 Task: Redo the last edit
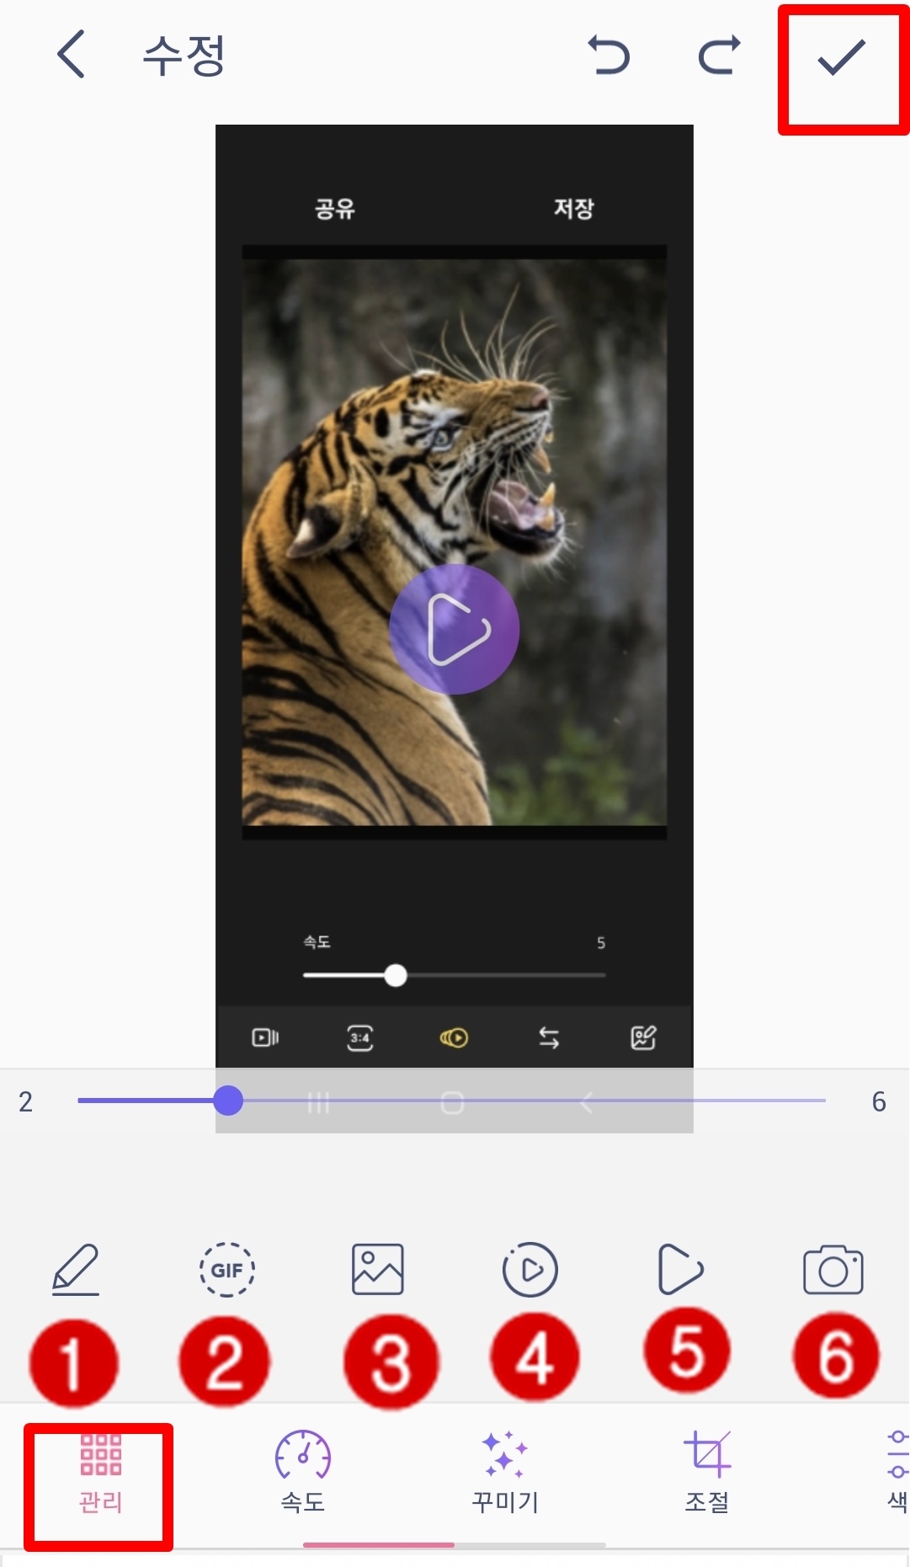pos(720,56)
